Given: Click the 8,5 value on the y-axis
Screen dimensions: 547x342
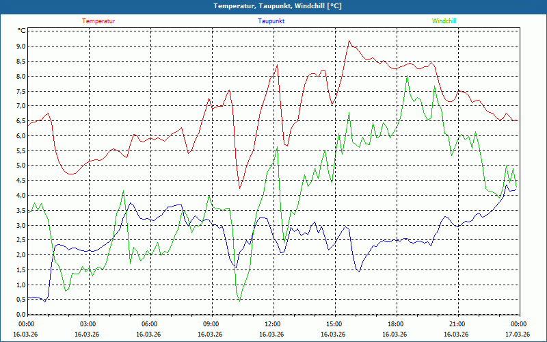Looking at the screenshot, I should (21, 62).
